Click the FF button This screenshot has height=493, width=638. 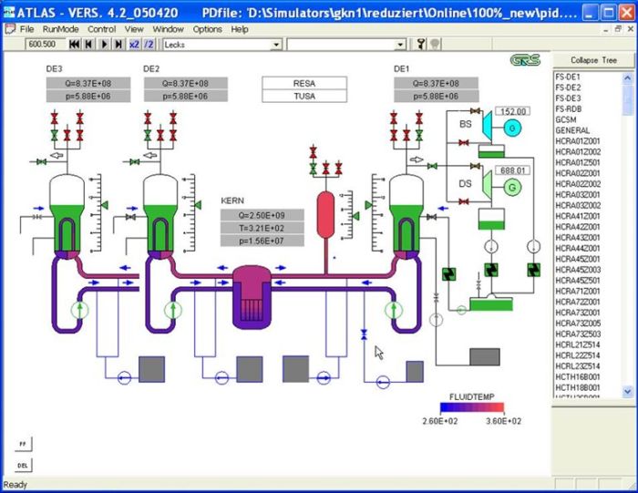point(23,444)
